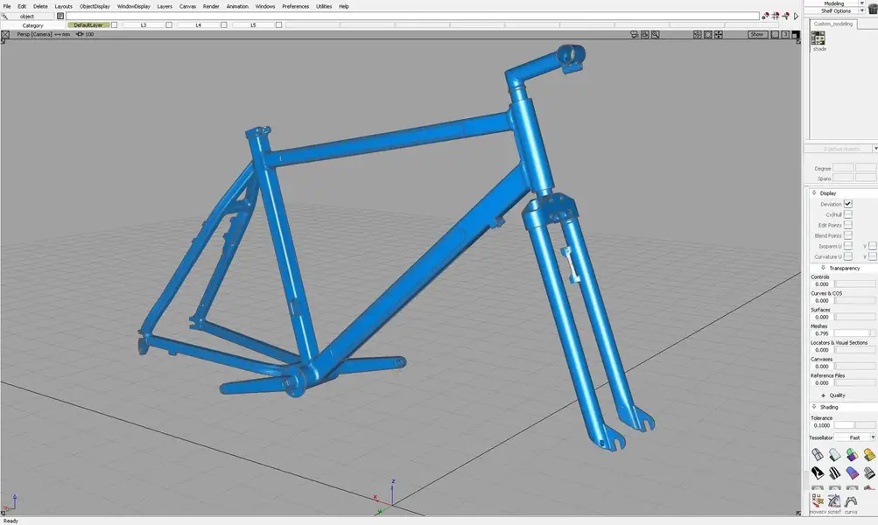Viewport: 878px width, 525px height.
Task: Open the Layers menu
Action: (x=164, y=6)
